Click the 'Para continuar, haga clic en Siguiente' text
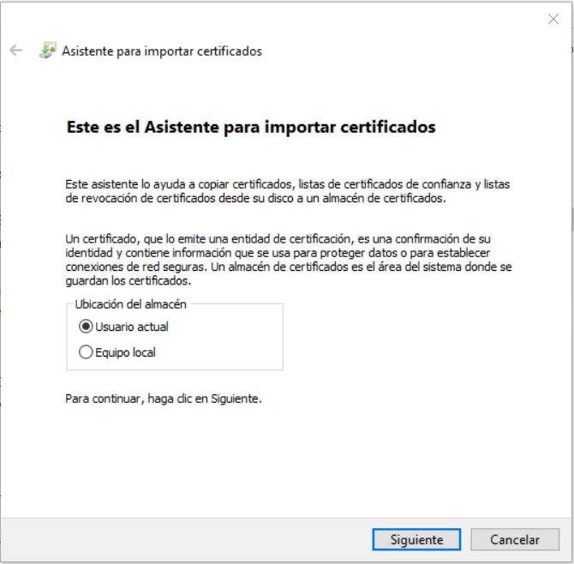Image resolution: width=574 pixels, height=564 pixels. pos(163,399)
